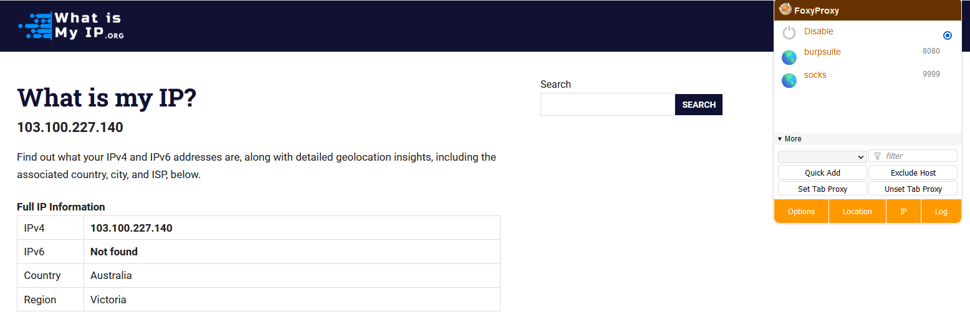Image resolution: width=970 pixels, height=312 pixels.
Task: Select the Disable radio button
Action: pos(948,35)
